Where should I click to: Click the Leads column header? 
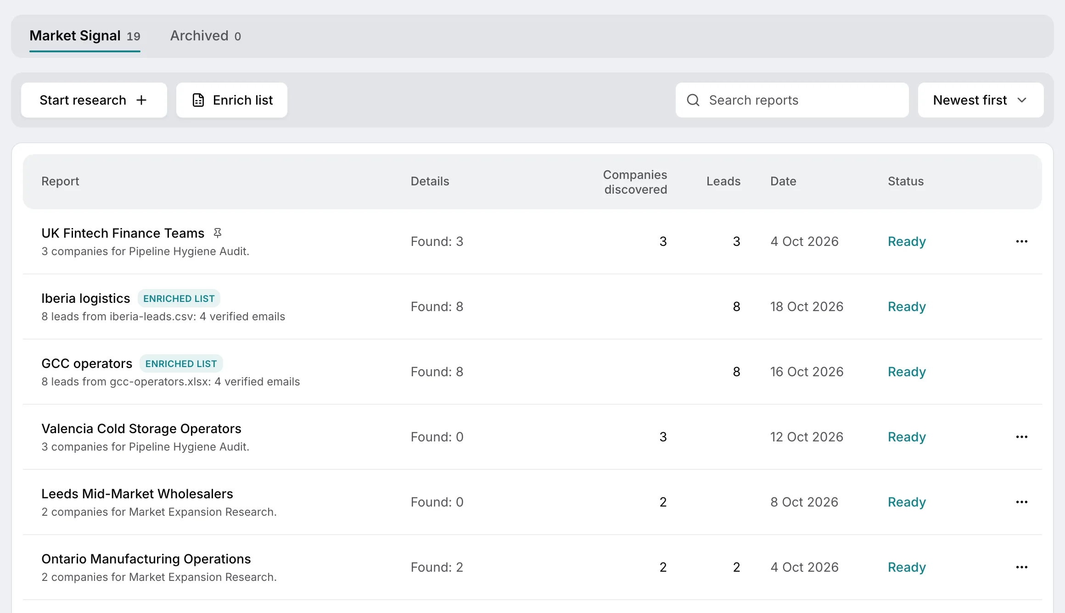pos(723,181)
